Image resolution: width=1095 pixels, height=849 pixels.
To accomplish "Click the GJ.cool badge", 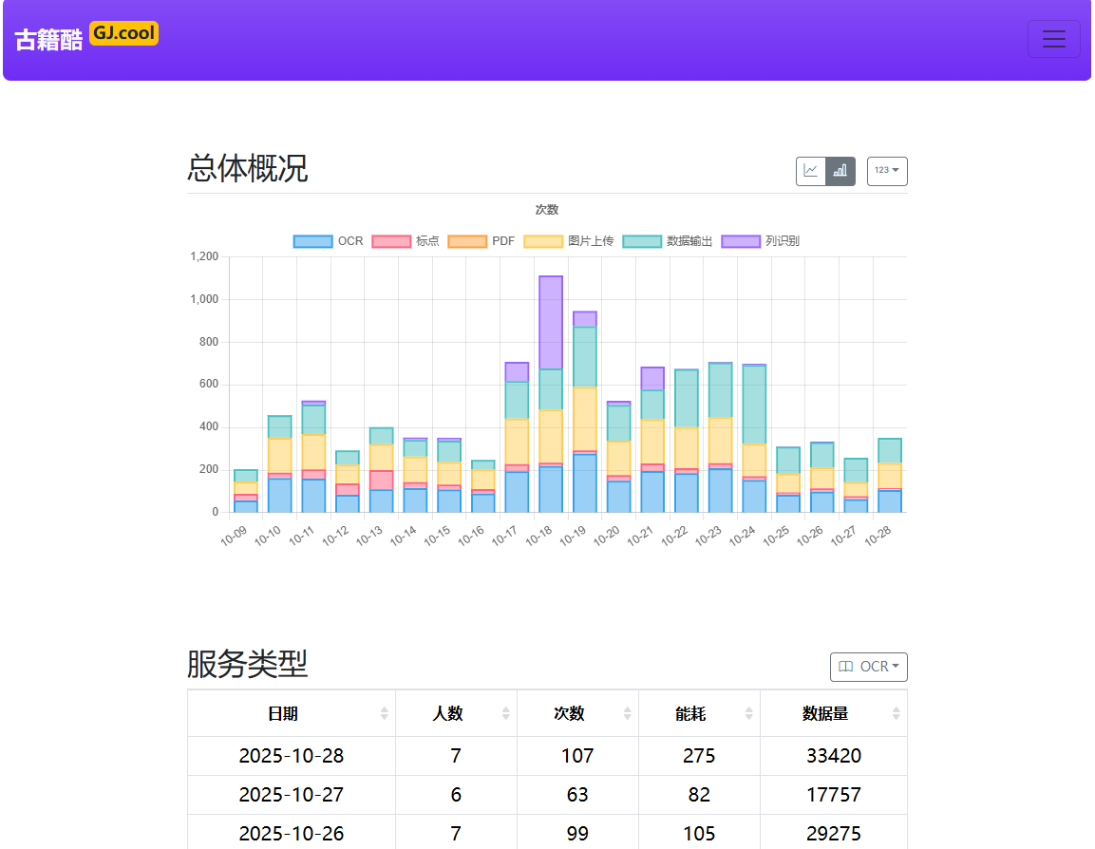I will 123,33.
